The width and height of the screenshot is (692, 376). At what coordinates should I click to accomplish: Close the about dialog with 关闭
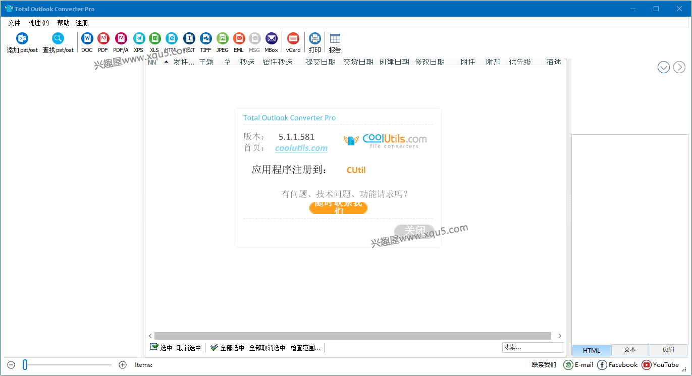414,231
